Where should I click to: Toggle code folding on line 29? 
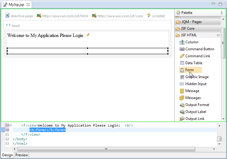[x=11, y=125]
